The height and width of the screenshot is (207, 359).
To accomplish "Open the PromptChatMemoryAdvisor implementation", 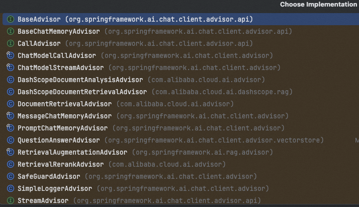I will (62, 128).
